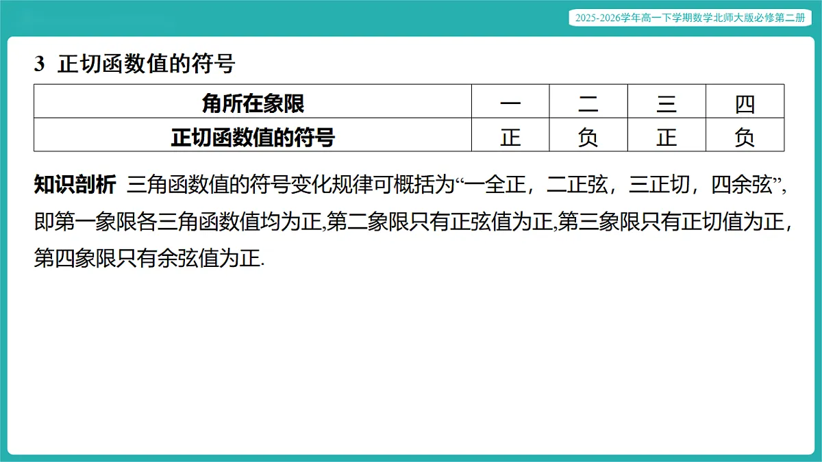Click the '负' sign under quadrant 四

(x=745, y=136)
